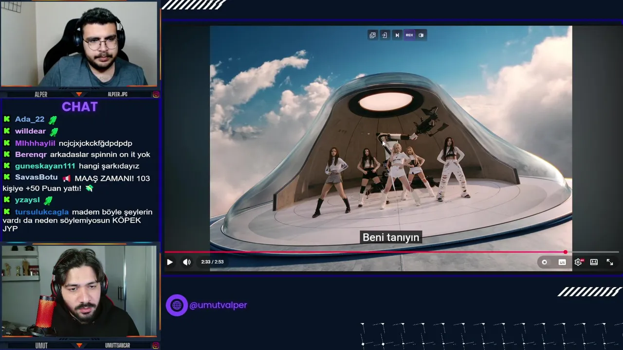
Task: Click the red video progress bar
Action: (365, 252)
